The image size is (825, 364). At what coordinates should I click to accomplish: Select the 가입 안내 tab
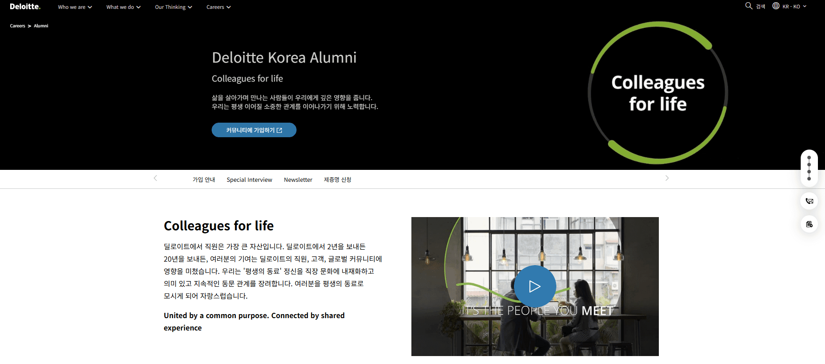click(204, 180)
